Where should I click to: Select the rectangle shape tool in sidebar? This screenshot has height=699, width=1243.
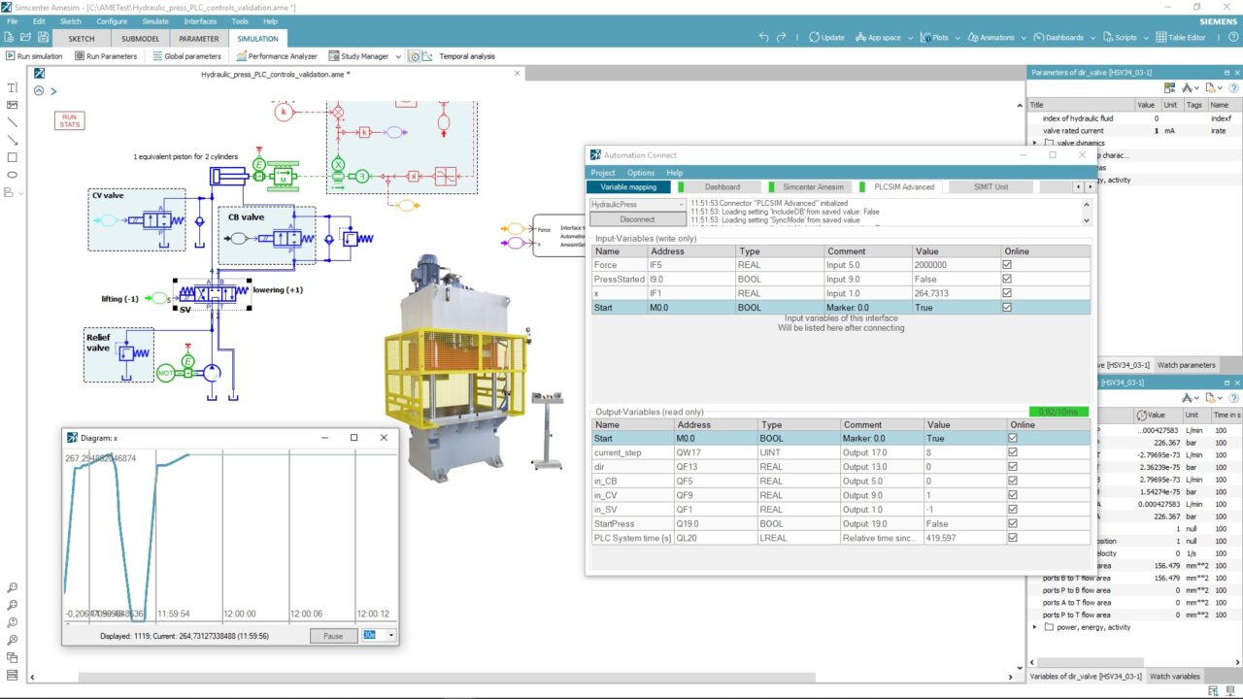point(13,157)
